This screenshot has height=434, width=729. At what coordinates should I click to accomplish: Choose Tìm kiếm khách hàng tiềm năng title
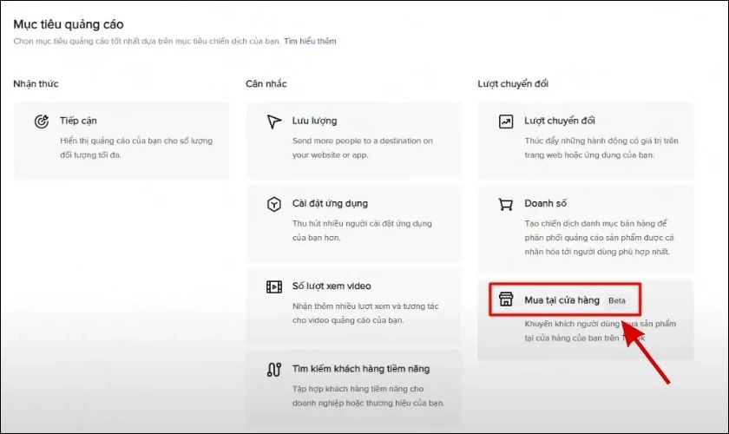click(361, 369)
